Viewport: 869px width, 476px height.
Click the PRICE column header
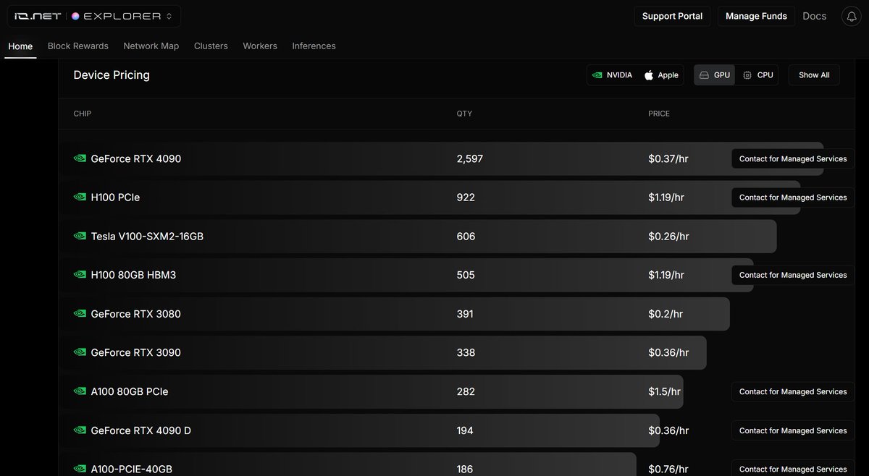pyautogui.click(x=659, y=114)
